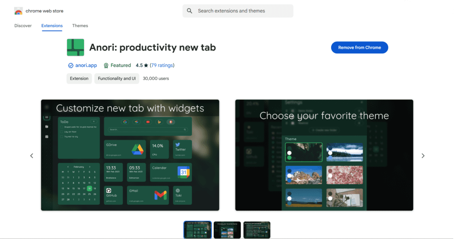The image size is (455, 239).
Task: Select the first carousel thumbnail
Action: point(197,230)
